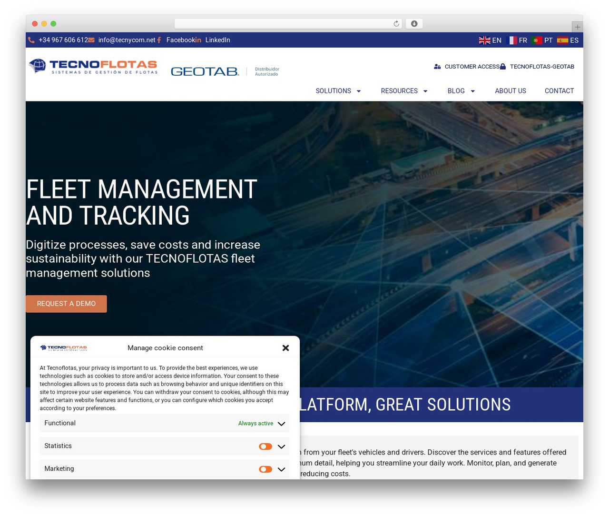Reload the page using browser refresh icon

click(x=396, y=24)
